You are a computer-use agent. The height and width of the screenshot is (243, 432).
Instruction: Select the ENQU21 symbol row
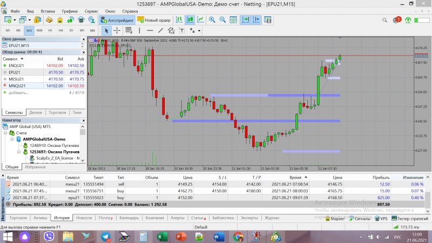[44, 65]
